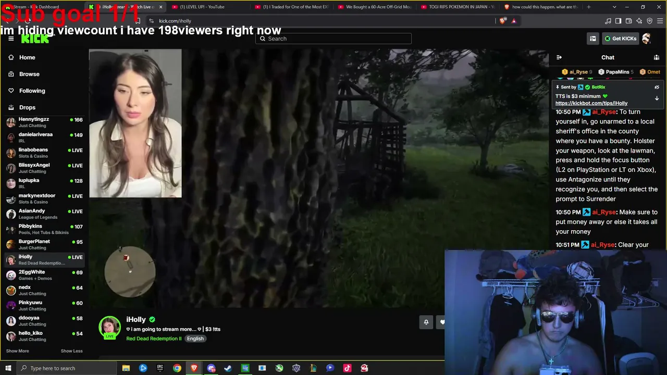Open the media playlist music note icon
667x375 pixels.
point(608,21)
